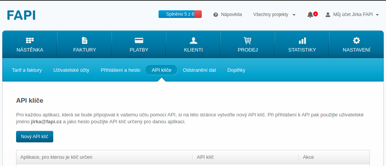Open the Nástěnka dashboard grid icon
The height and width of the screenshot is (166, 386).
tap(30, 40)
